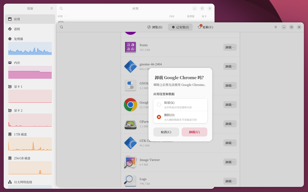Click 卸载 button for GTK Common Themes

click(230, 143)
